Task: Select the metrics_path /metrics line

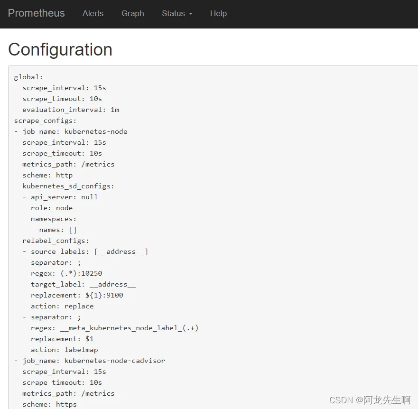Action: (68, 164)
